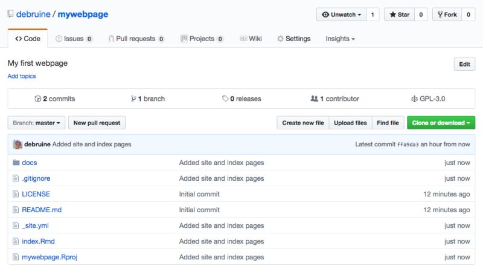Open the debruine user profile link
483x269 pixels.
(x=33, y=14)
